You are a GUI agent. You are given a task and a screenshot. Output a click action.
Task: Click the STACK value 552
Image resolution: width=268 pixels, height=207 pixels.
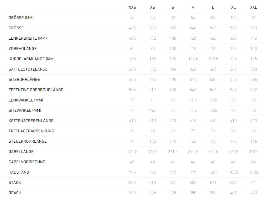pos(193,183)
